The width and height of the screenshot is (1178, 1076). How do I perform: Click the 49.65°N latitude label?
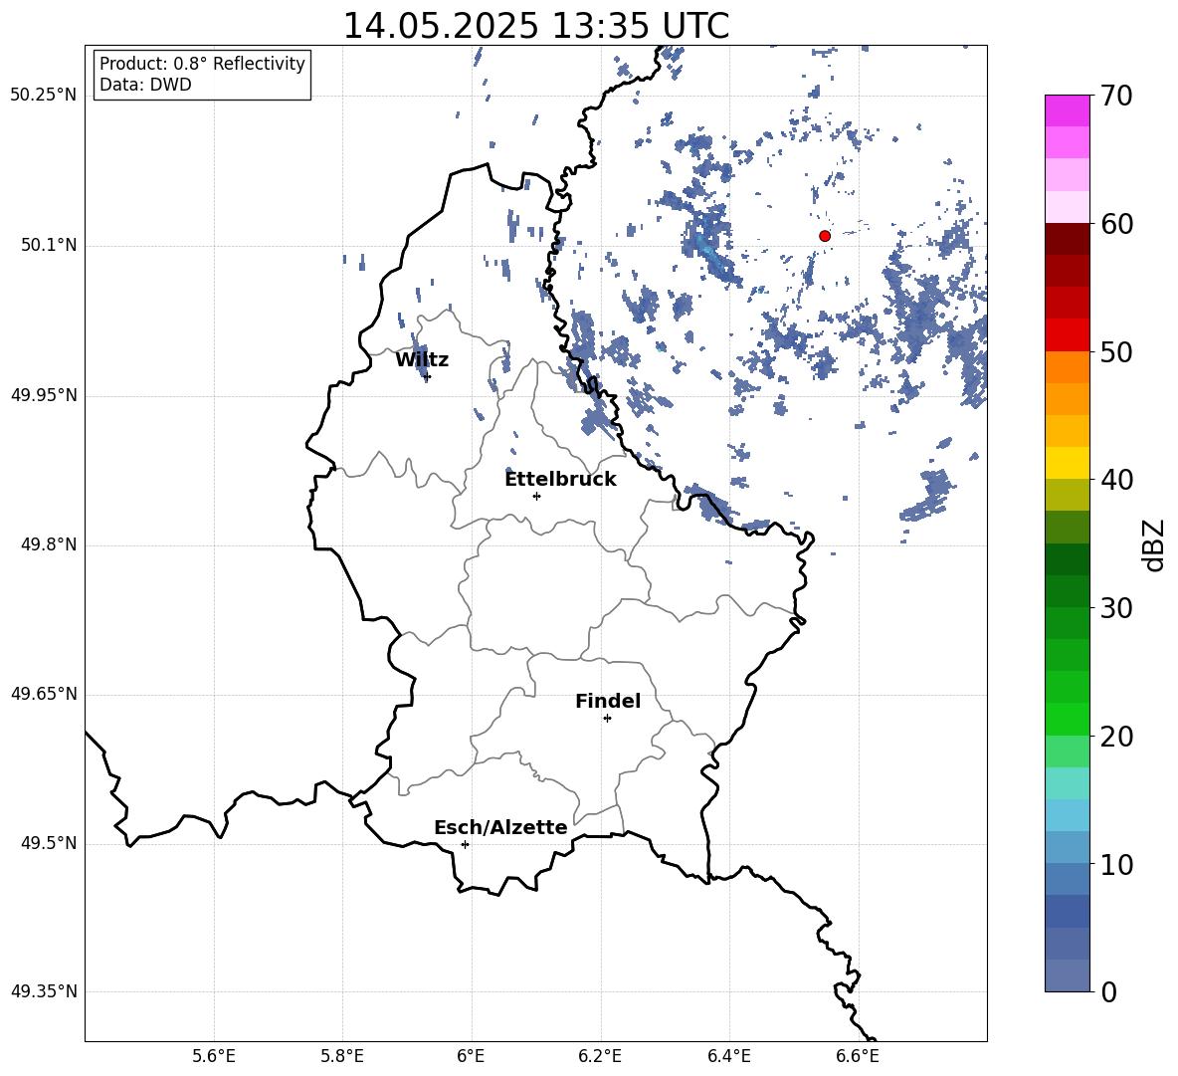(x=44, y=694)
